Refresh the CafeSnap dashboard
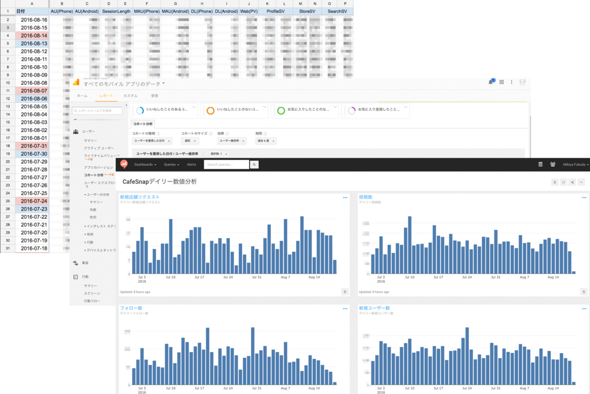The width and height of the screenshot is (590, 394). click(x=555, y=182)
